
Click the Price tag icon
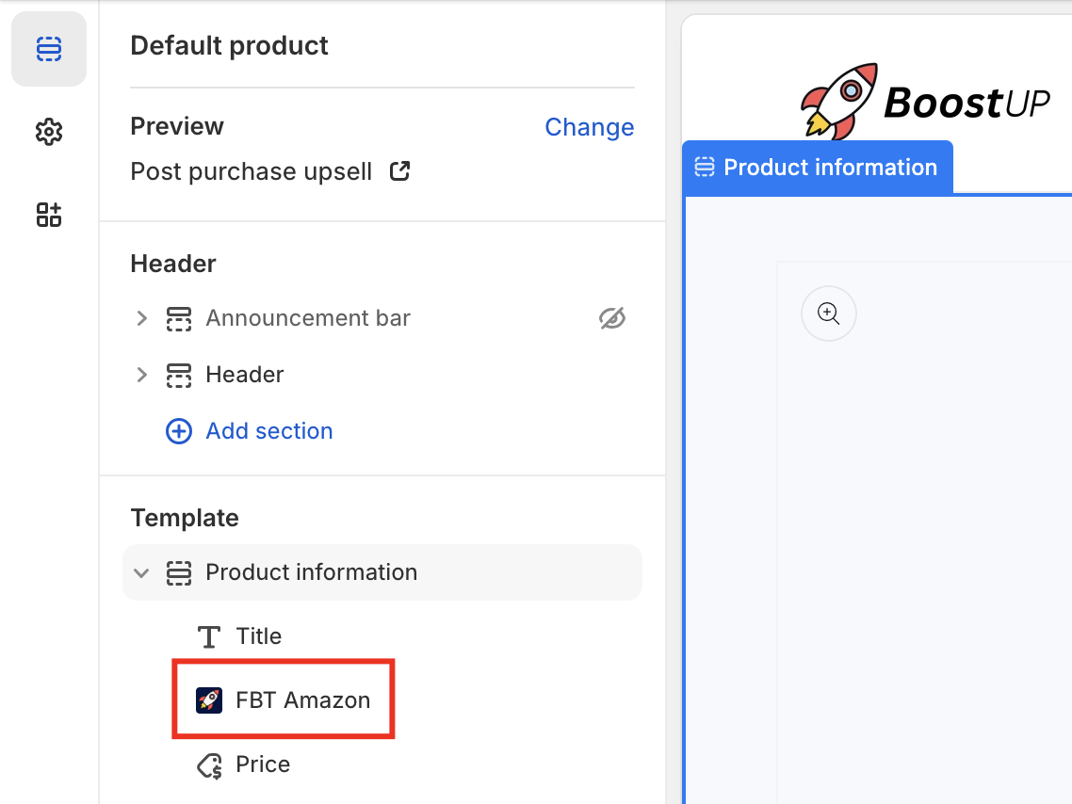[209, 765]
